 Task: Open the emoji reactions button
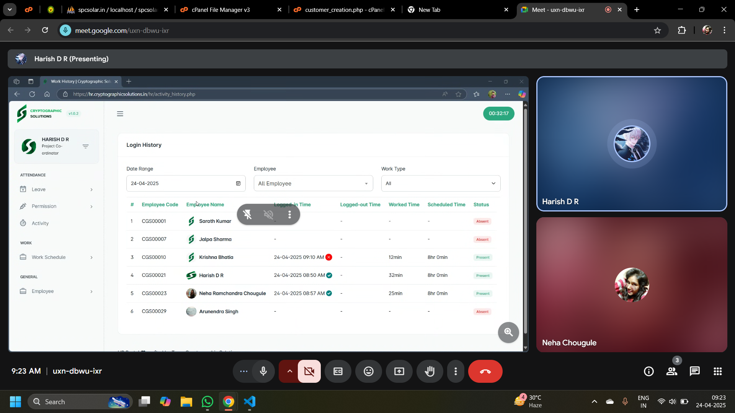click(x=369, y=371)
